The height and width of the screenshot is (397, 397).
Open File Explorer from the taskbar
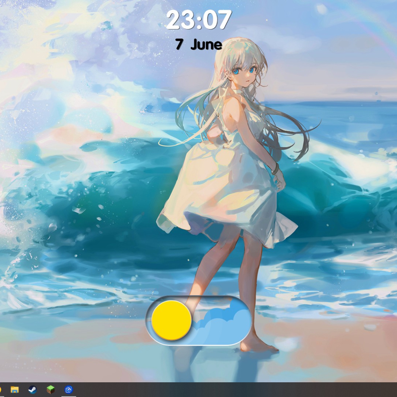15,389
